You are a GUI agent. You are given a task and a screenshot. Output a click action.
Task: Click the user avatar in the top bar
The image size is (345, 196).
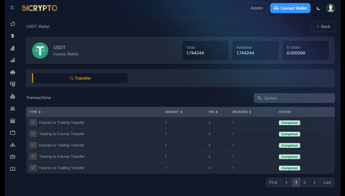330,8
